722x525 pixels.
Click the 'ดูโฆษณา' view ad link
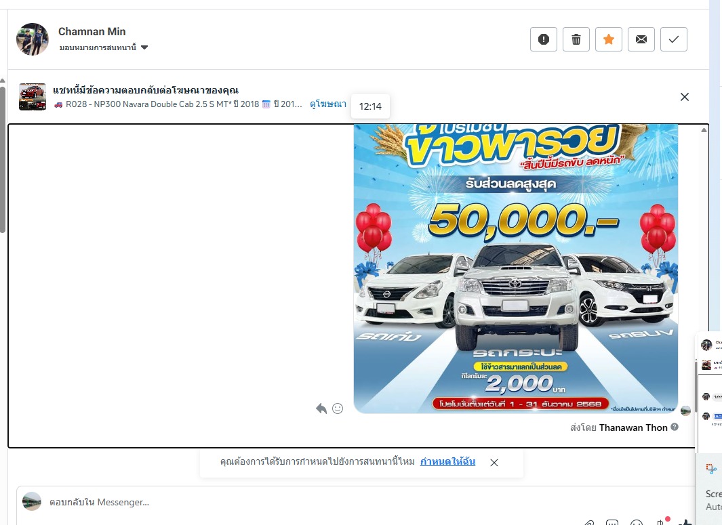[328, 104]
